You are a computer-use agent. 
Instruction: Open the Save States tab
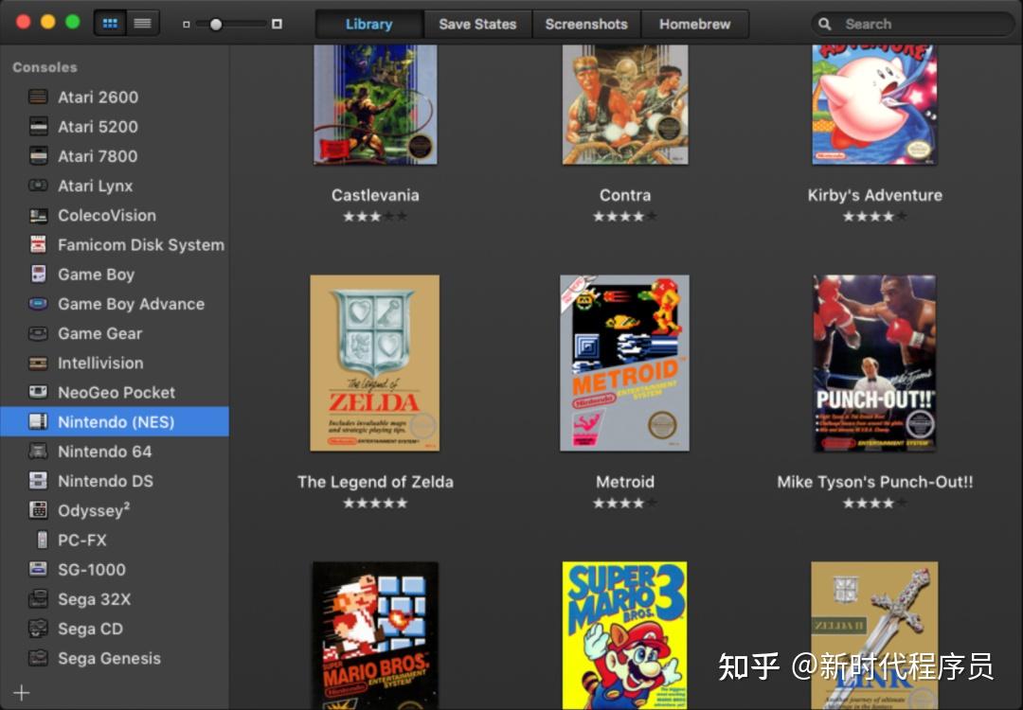(477, 24)
